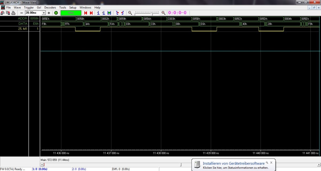The height and width of the screenshot is (171, 321).
Task: Select the ADDR signal row label
Action: point(14,19)
